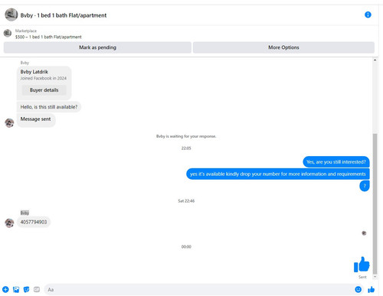Viewport: 383px width, 296px height.
Task: Choose a sticker icon
Action: click(x=26, y=289)
